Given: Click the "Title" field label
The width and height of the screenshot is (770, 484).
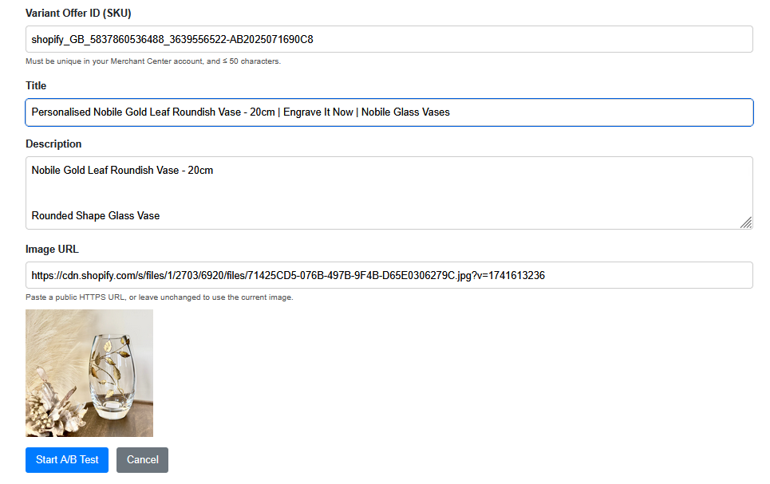Looking at the screenshot, I should coord(36,85).
